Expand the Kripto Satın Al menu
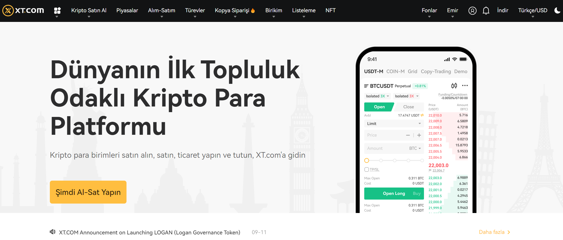The width and height of the screenshot is (563, 240). [89, 10]
